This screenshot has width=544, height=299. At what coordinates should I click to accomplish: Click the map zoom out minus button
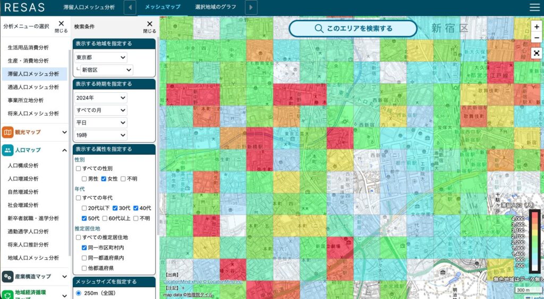pyautogui.click(x=537, y=38)
